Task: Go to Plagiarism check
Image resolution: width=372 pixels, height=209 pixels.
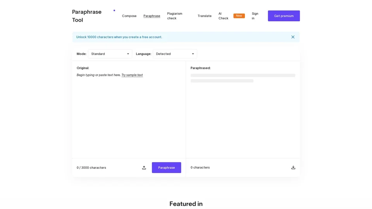Action: click(175, 16)
